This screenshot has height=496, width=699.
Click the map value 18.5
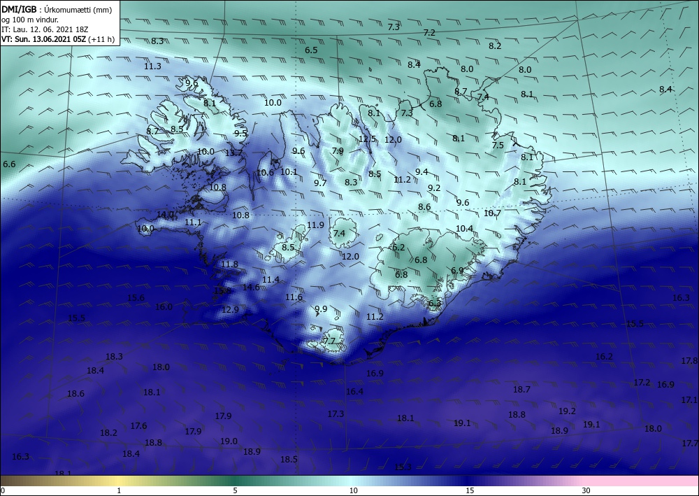[x=289, y=460]
